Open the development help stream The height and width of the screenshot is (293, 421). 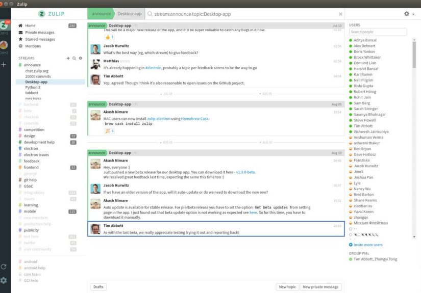coord(39,142)
